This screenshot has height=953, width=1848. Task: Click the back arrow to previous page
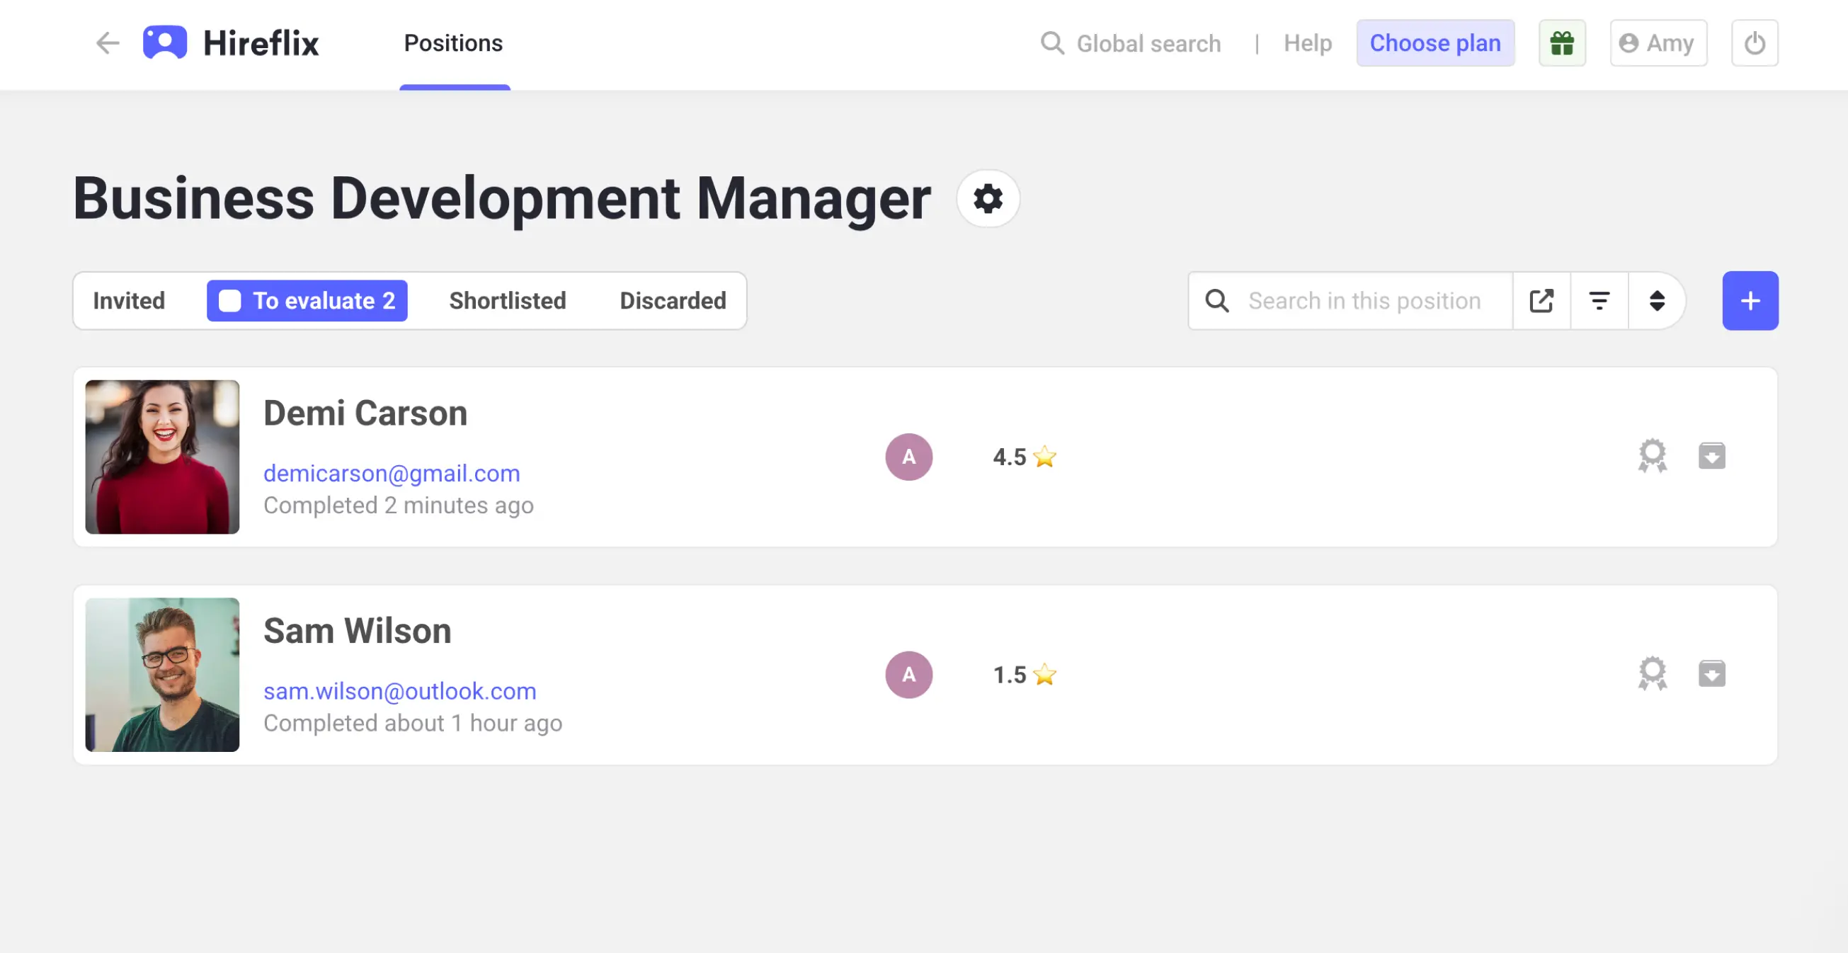click(106, 43)
